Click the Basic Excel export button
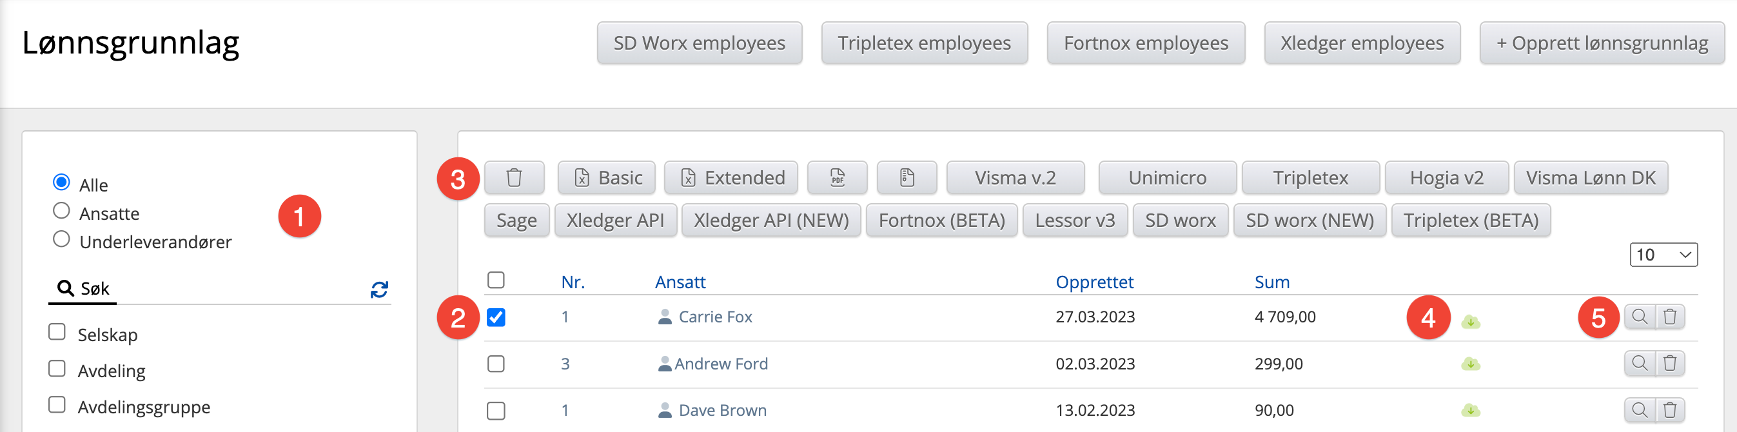Screen dimensions: 1737x432 tap(607, 178)
